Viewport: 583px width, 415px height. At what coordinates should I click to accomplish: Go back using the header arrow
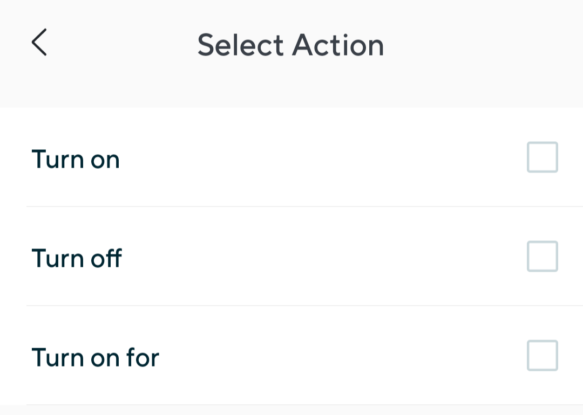[39, 43]
